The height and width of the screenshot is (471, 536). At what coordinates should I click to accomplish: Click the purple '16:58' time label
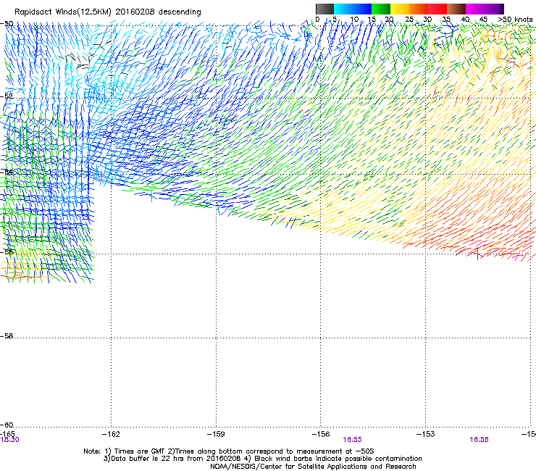479,440
